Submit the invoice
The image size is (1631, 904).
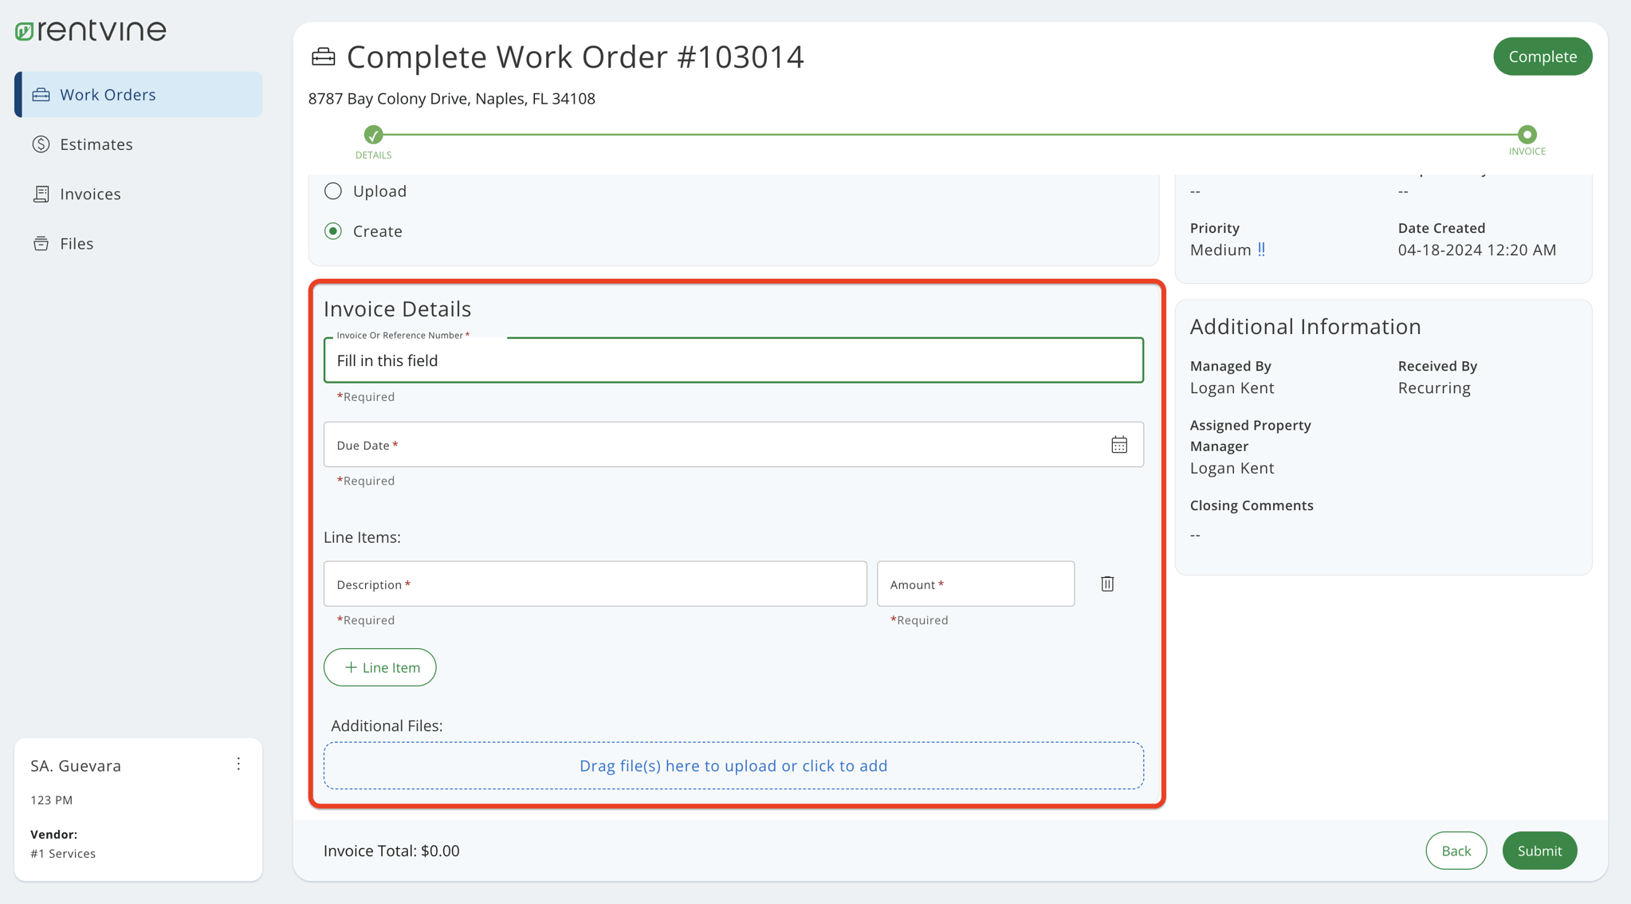click(x=1539, y=851)
